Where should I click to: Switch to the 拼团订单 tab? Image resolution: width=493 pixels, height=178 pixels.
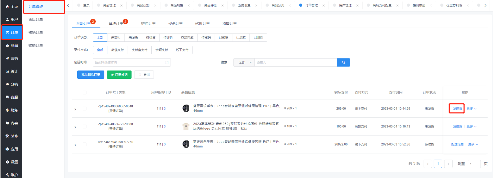tap(148, 23)
